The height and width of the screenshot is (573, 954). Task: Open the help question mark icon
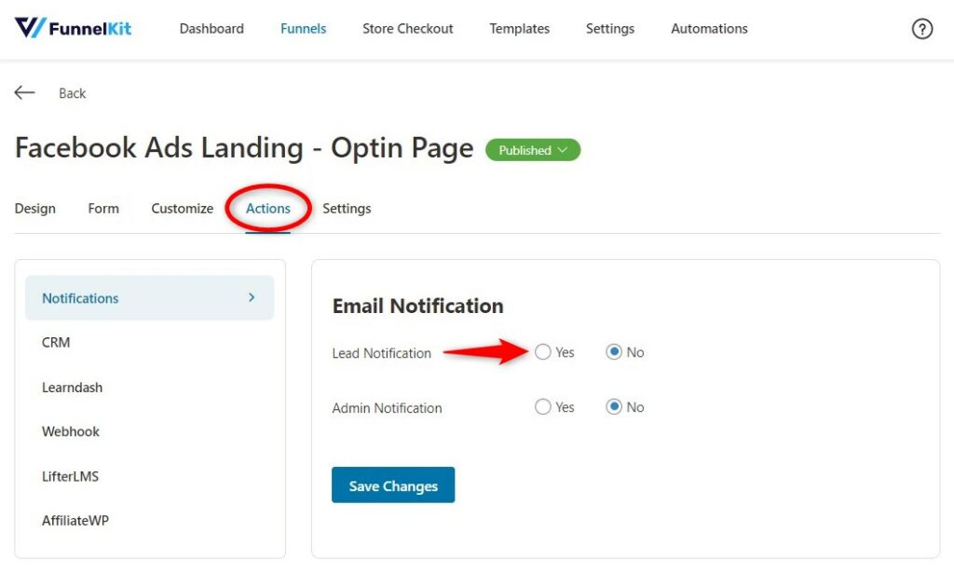tap(921, 29)
